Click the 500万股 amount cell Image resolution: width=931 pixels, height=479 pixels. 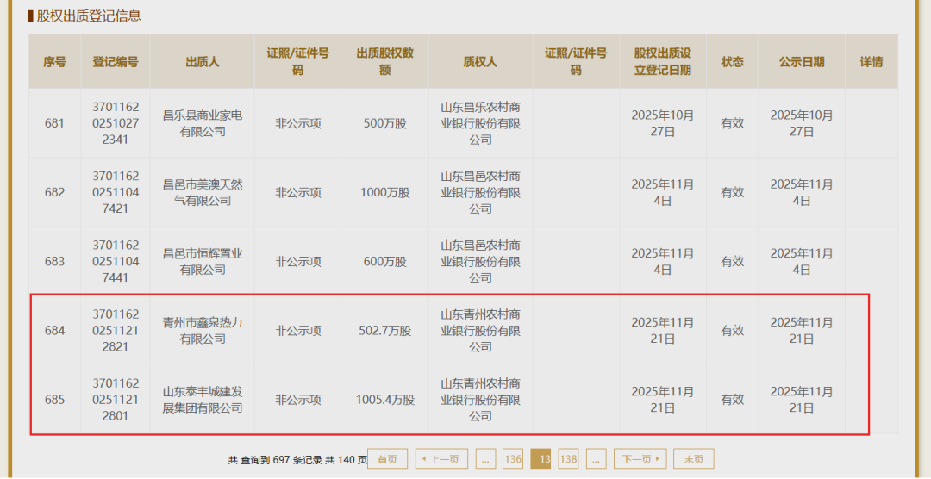point(384,123)
